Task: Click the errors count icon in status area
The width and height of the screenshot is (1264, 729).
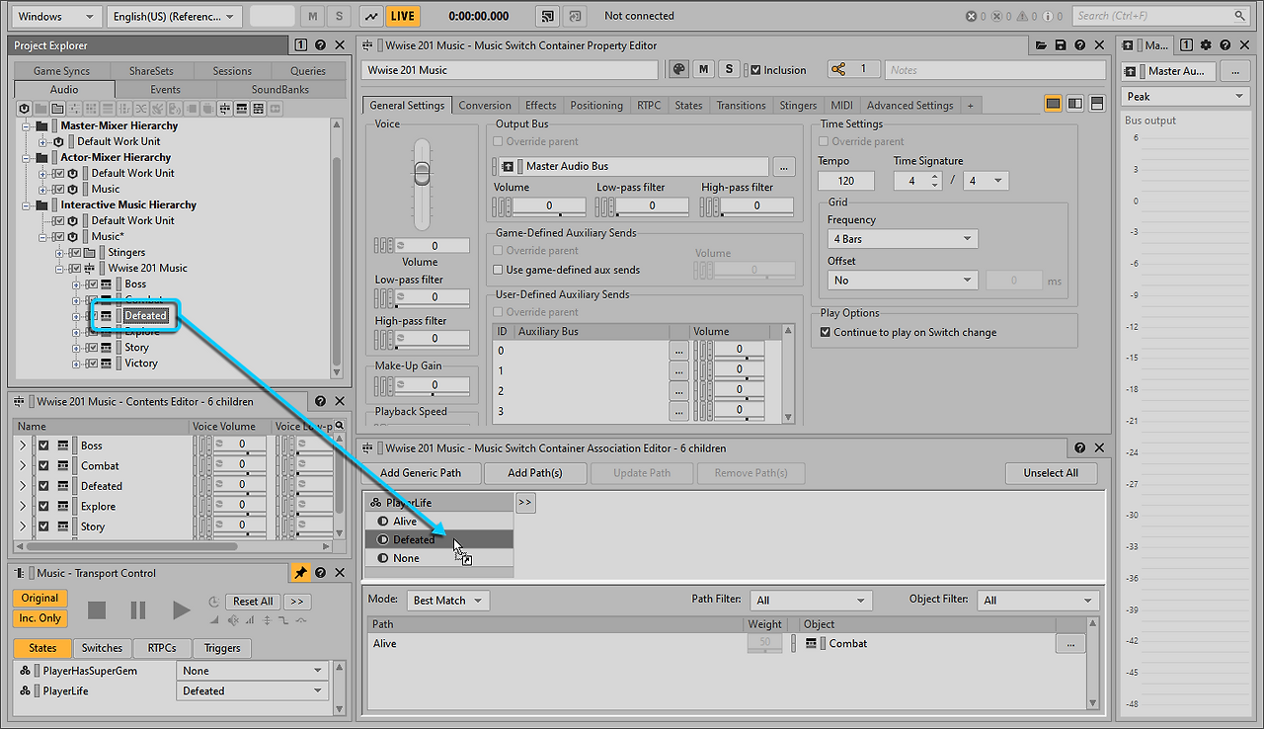Action: 972,16
